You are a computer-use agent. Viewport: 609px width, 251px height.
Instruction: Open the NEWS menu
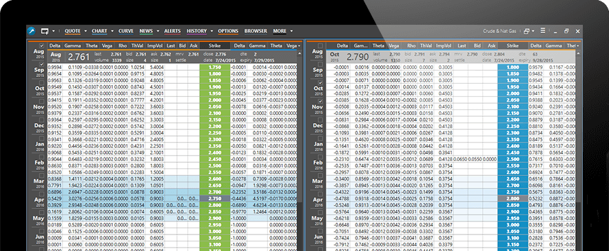coord(146,31)
